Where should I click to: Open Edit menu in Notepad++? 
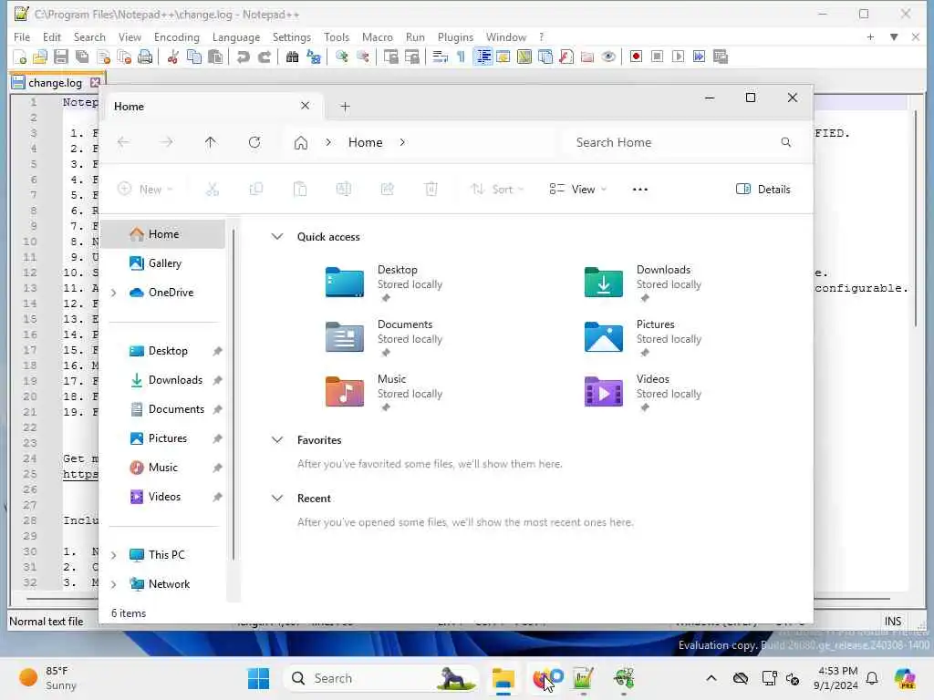52,36
